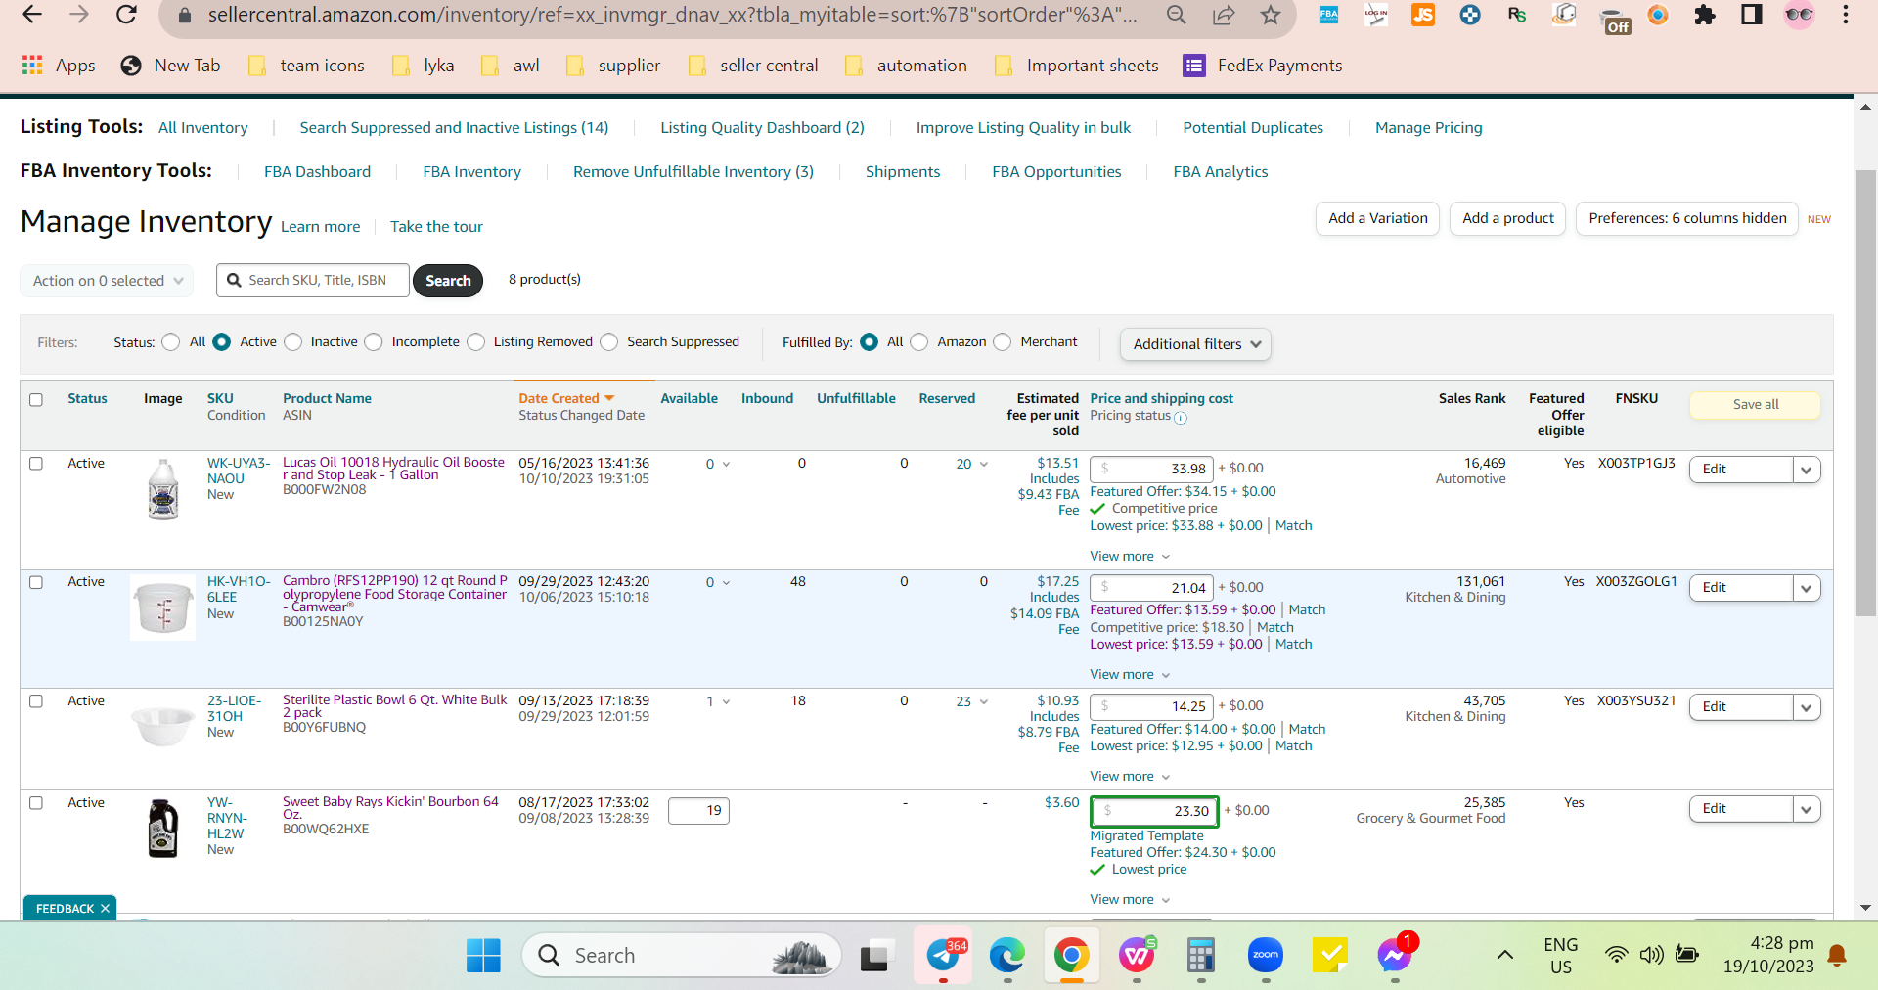This screenshot has height=990, width=1878.
Task: Open Edit dropdown arrow for Lucas Oil row
Action: tap(1807, 470)
